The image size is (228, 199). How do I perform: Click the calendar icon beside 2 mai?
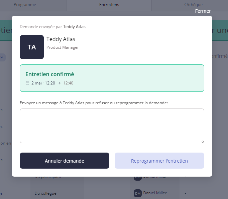pyautogui.click(x=27, y=83)
